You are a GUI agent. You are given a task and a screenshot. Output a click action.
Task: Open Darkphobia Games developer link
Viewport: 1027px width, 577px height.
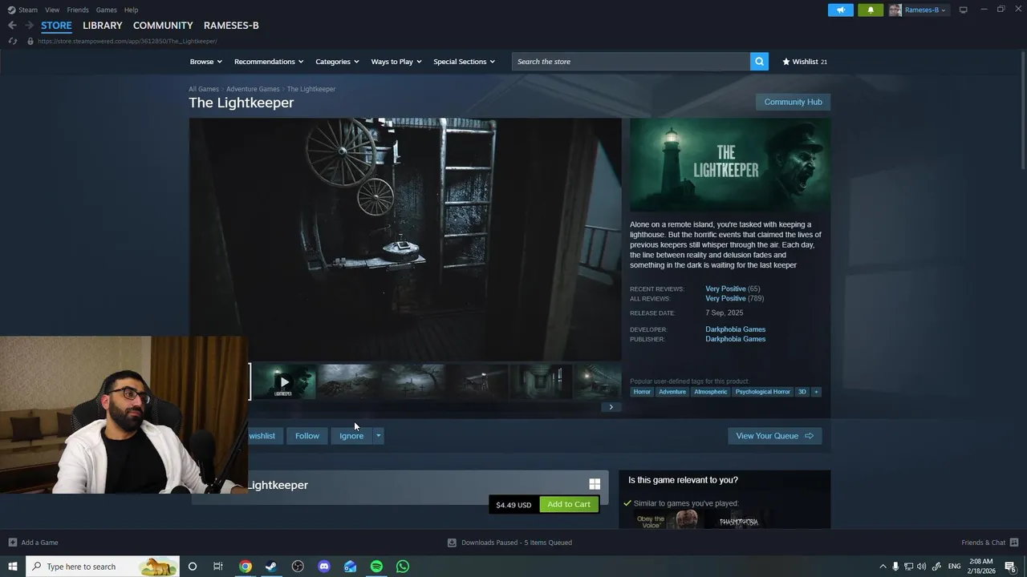pos(735,329)
